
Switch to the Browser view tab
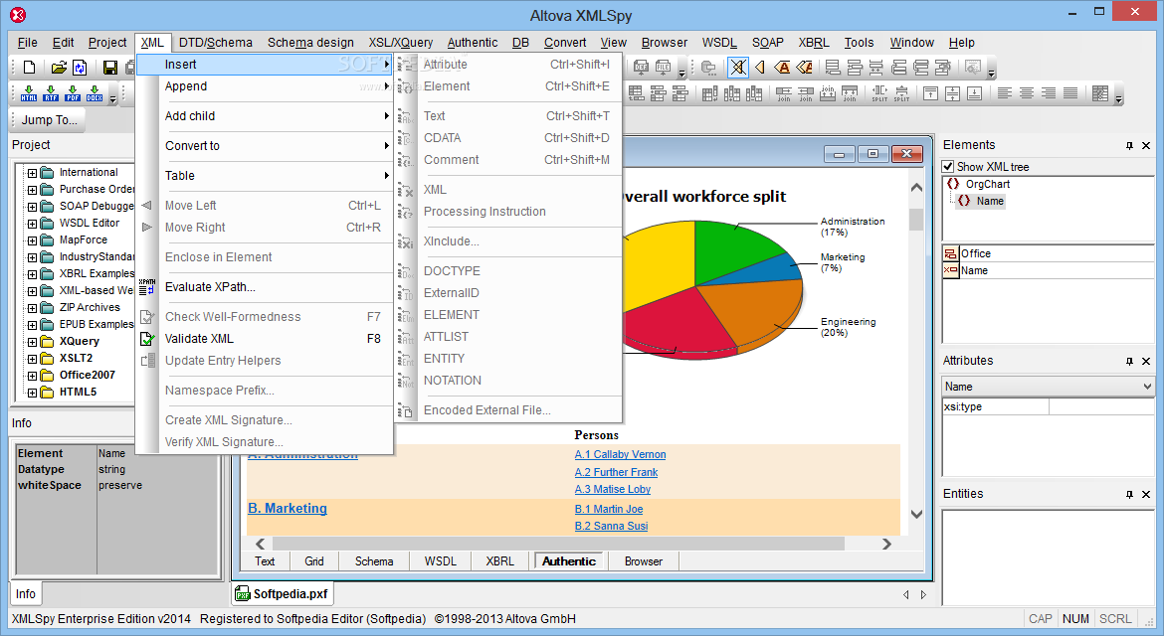point(644,561)
